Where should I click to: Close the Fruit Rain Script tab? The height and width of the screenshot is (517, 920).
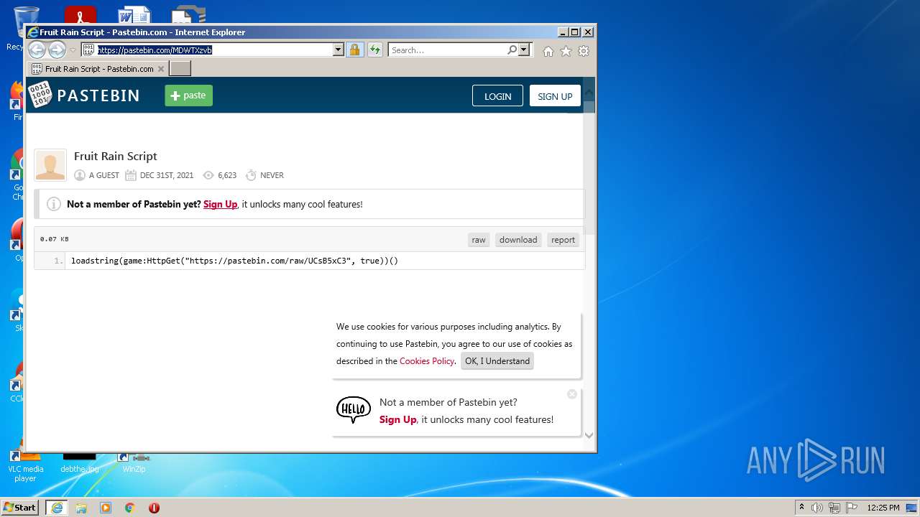pyautogui.click(x=161, y=69)
